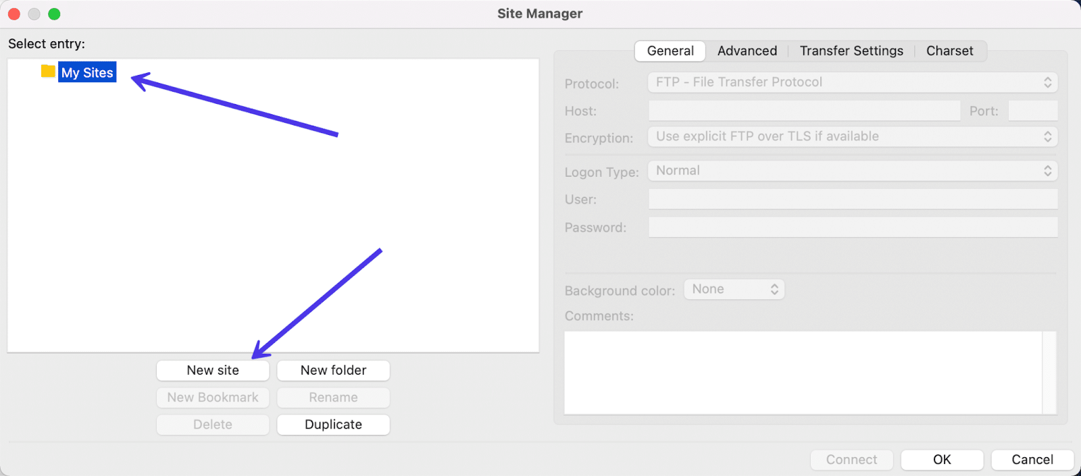
Task: Open the Charset tab
Action: click(x=949, y=51)
